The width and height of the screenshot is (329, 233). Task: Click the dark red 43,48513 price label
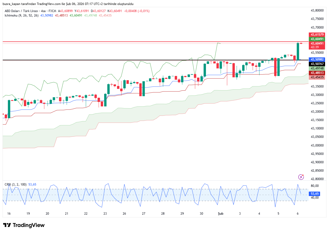pos(317,73)
